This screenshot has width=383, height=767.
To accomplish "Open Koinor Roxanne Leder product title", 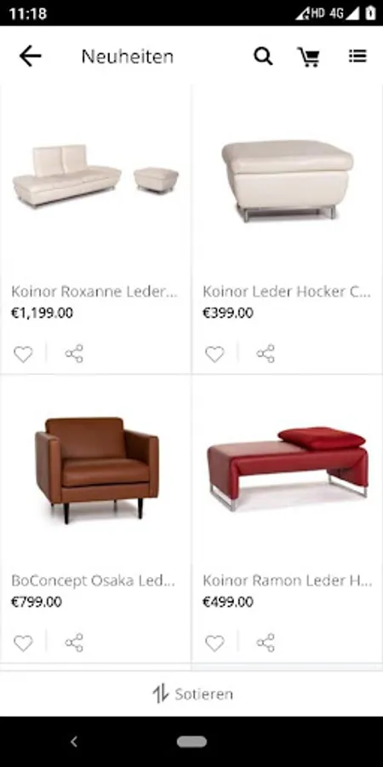I will point(94,291).
